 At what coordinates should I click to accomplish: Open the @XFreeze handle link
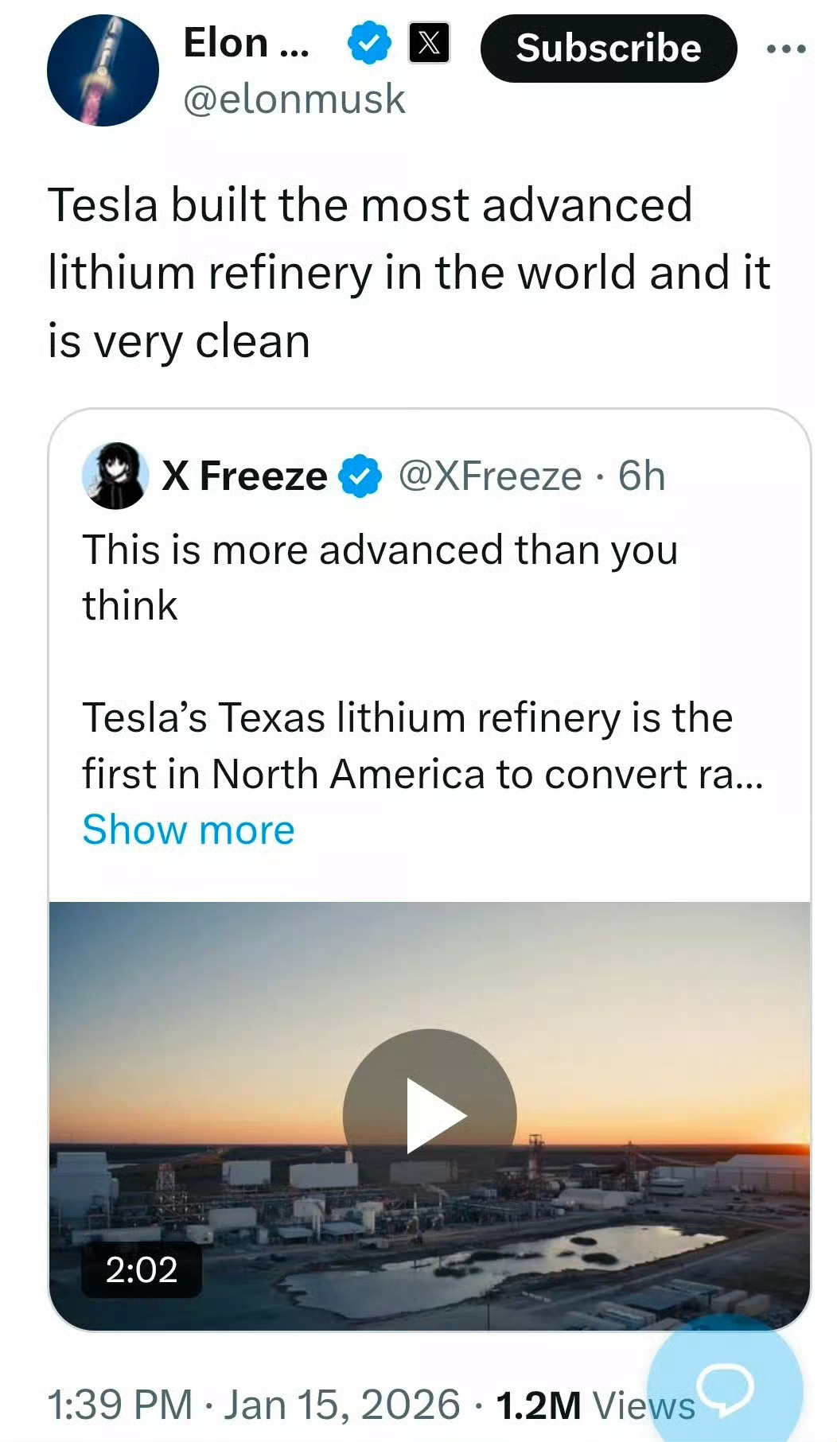489,476
